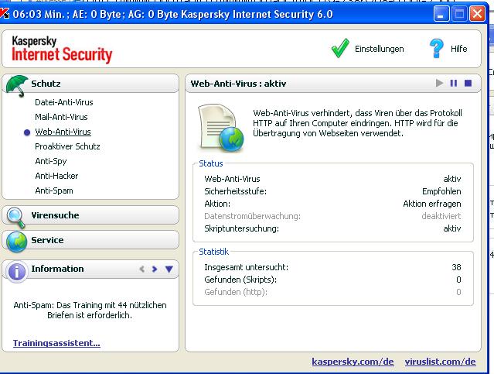Start Web-Anti-Virus with the play button

pyautogui.click(x=440, y=83)
